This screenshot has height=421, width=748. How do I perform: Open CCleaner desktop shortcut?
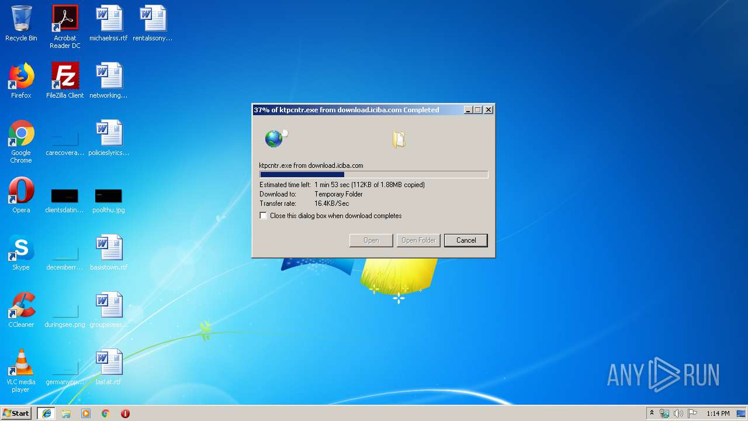[x=21, y=310]
